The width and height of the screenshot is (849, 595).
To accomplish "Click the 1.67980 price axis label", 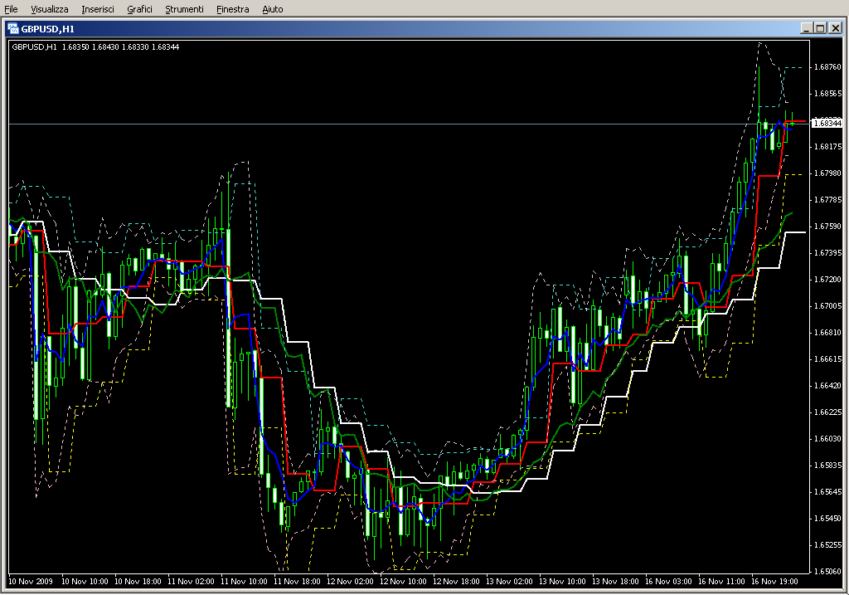I will (x=828, y=173).
